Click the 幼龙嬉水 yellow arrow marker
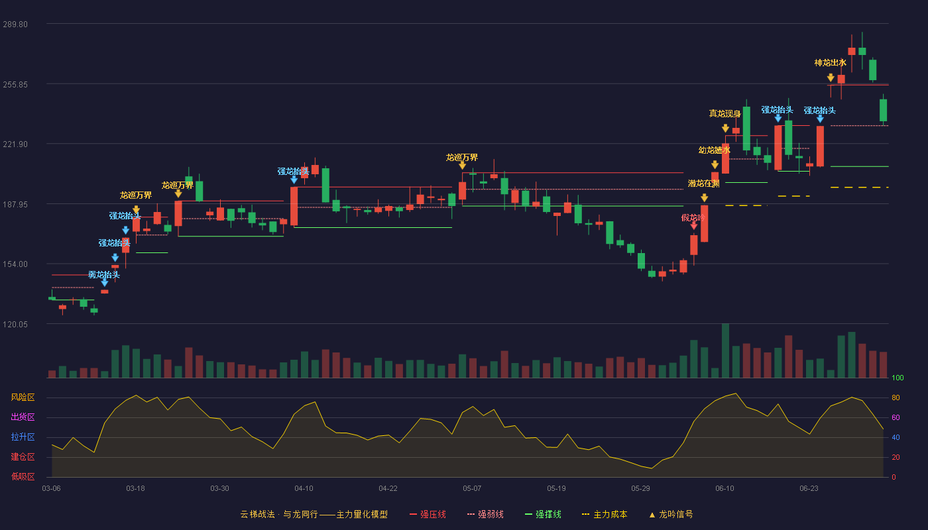928x530 pixels. pos(715,165)
